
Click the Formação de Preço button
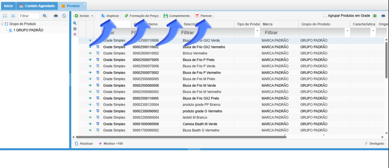(142, 16)
